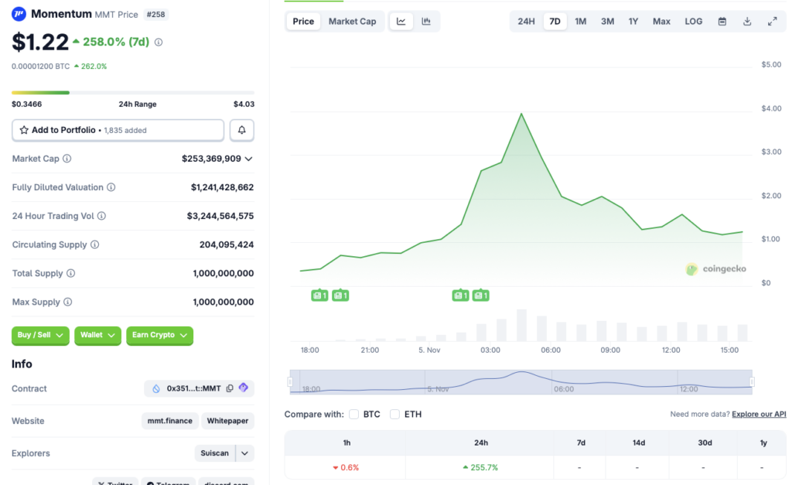The height and width of the screenshot is (485, 792).
Task: Click the chart download icon
Action: coord(746,21)
